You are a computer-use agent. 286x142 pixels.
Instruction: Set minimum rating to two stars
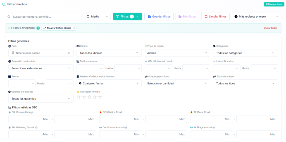pos(84,97)
